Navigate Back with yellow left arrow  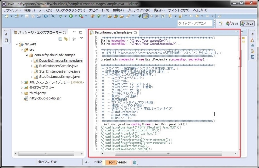pos(197,16)
